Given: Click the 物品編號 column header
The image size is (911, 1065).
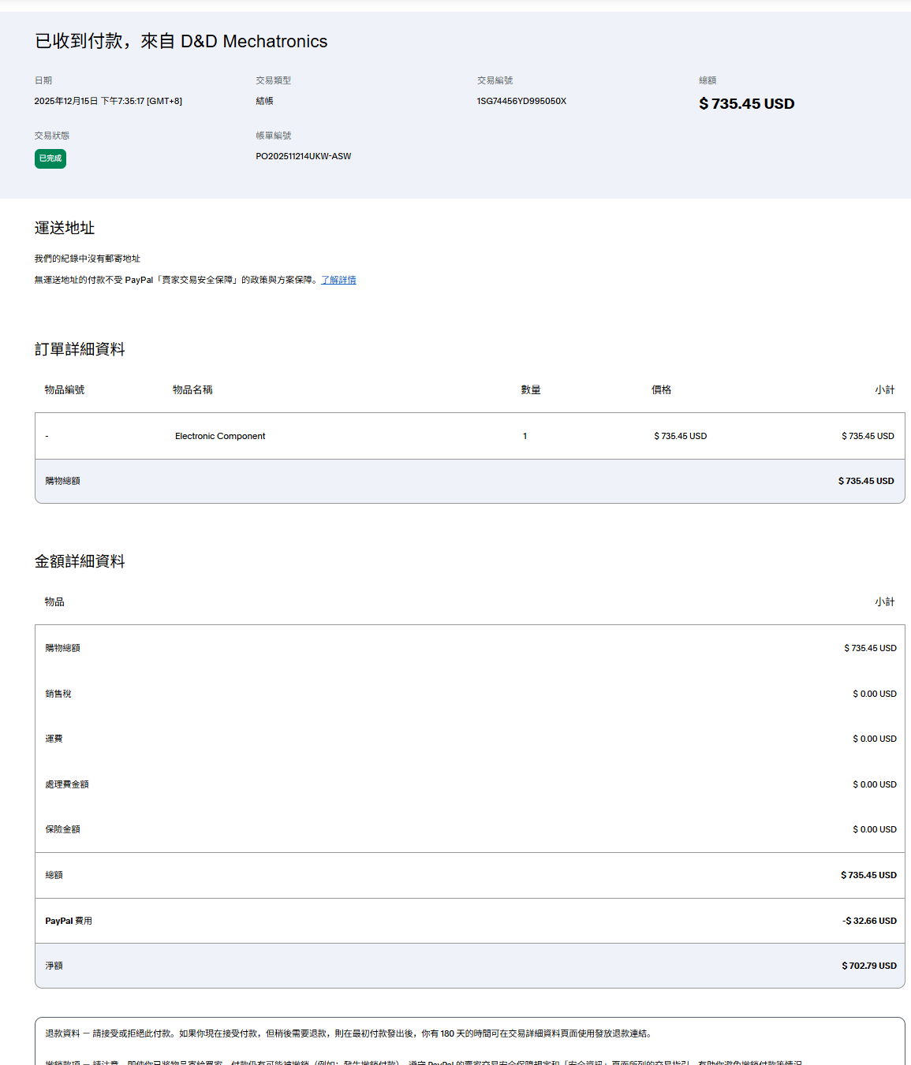Looking at the screenshot, I should tap(65, 389).
